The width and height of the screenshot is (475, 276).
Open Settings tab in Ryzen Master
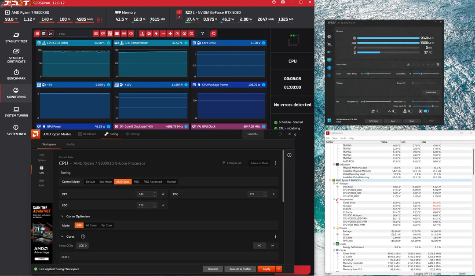tap(133, 134)
